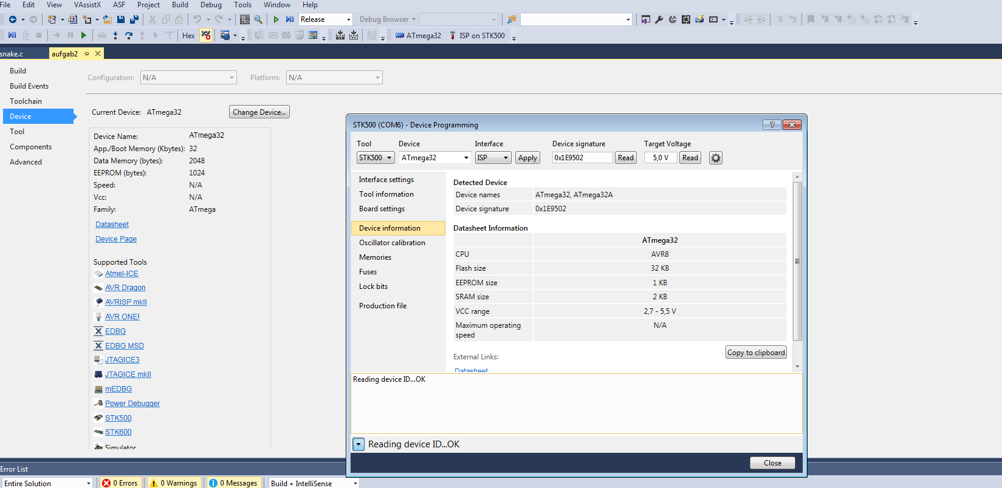Open Device Programming lightning chip icon

[699, 19]
